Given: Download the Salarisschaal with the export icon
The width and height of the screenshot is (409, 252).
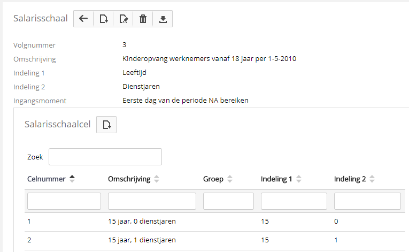Looking at the screenshot, I should pos(163,19).
